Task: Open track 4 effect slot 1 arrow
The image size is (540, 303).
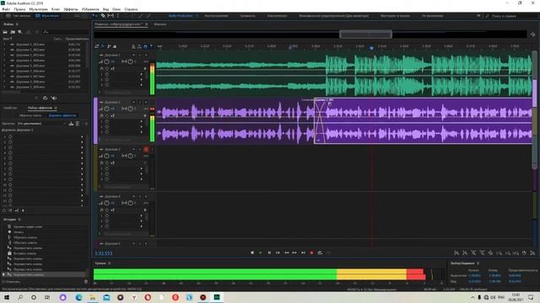Action: click(141, 215)
